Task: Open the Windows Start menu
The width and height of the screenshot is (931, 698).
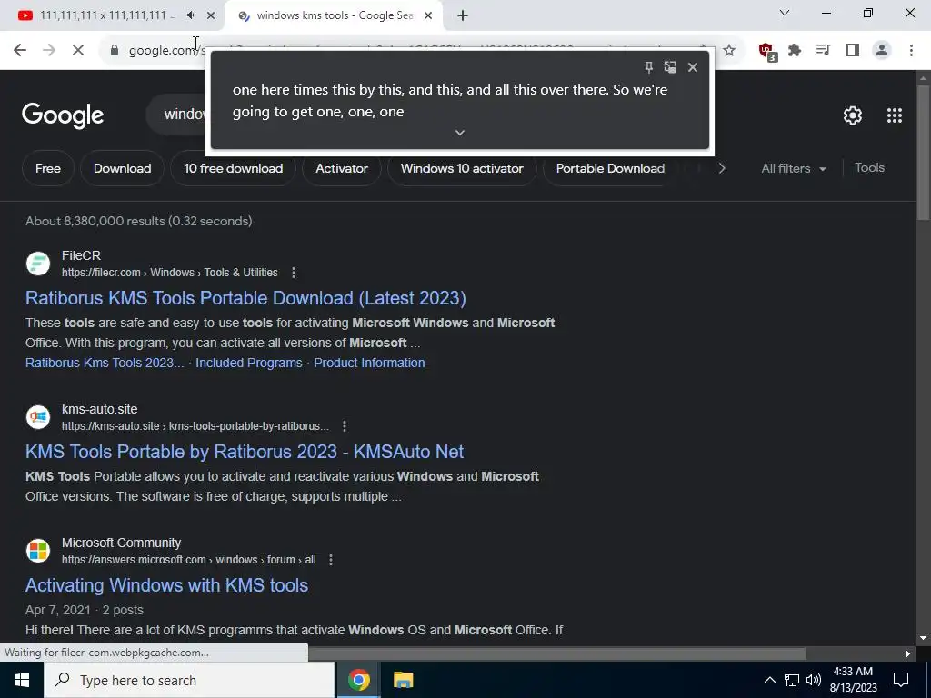Action: (x=22, y=680)
